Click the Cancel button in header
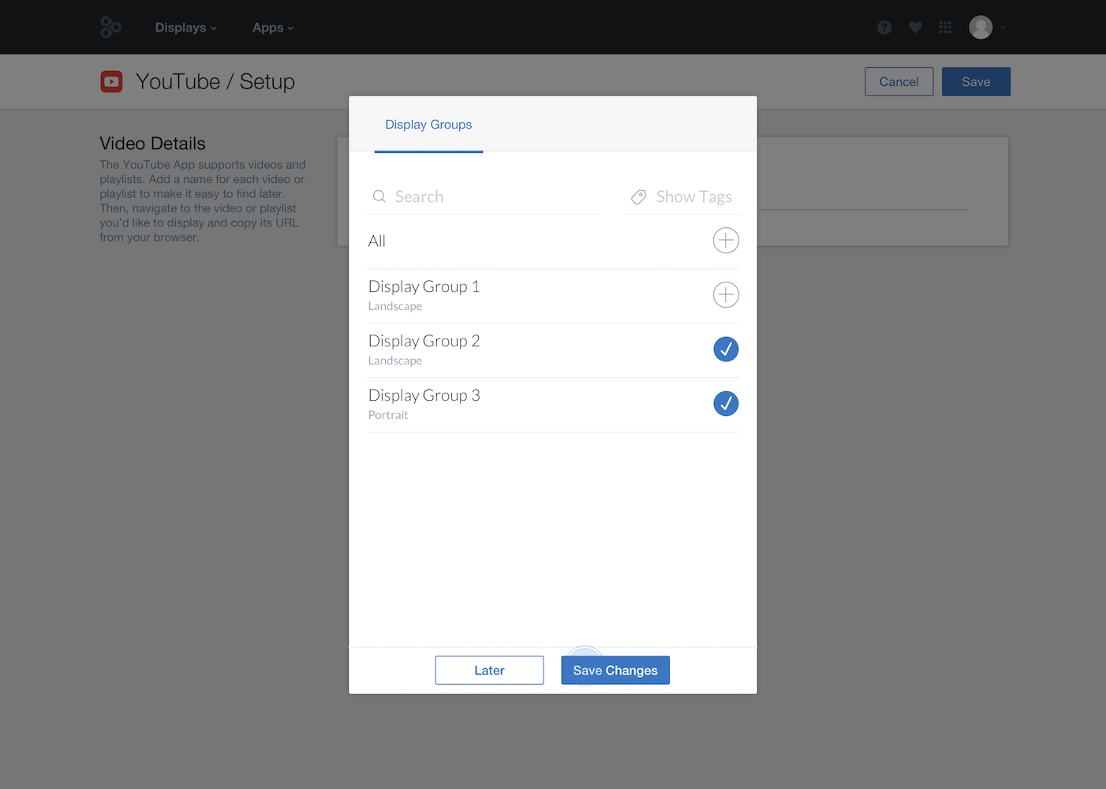 (899, 82)
